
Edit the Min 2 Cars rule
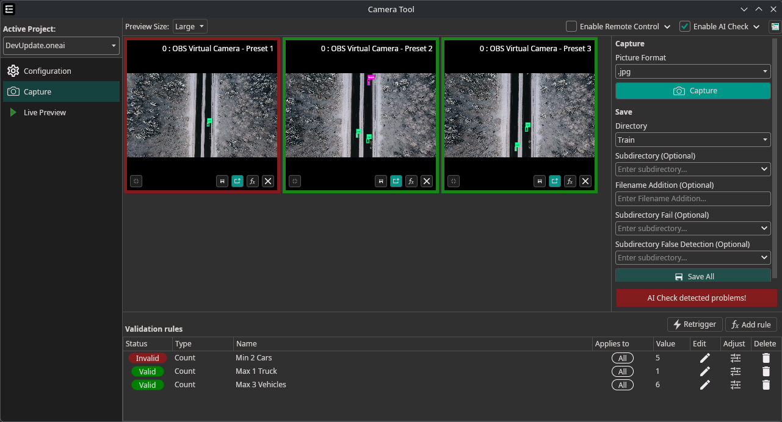pos(705,358)
